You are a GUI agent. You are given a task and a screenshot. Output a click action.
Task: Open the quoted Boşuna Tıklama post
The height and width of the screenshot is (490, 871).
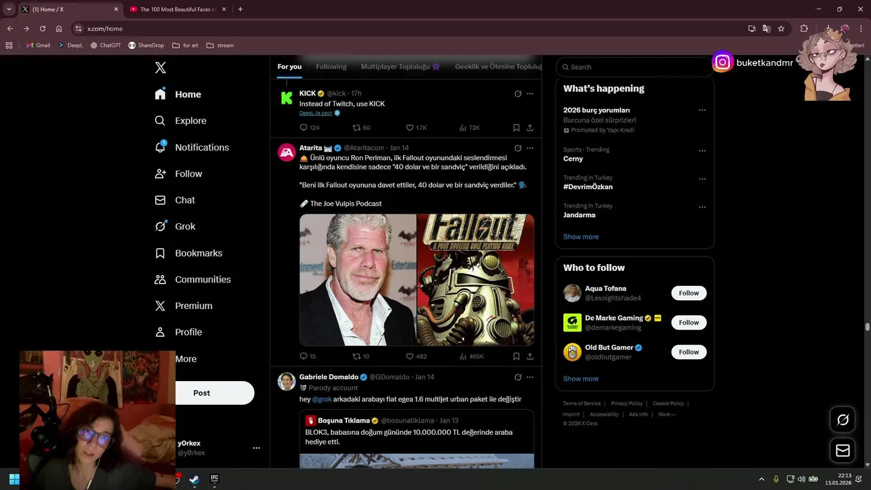416,438
